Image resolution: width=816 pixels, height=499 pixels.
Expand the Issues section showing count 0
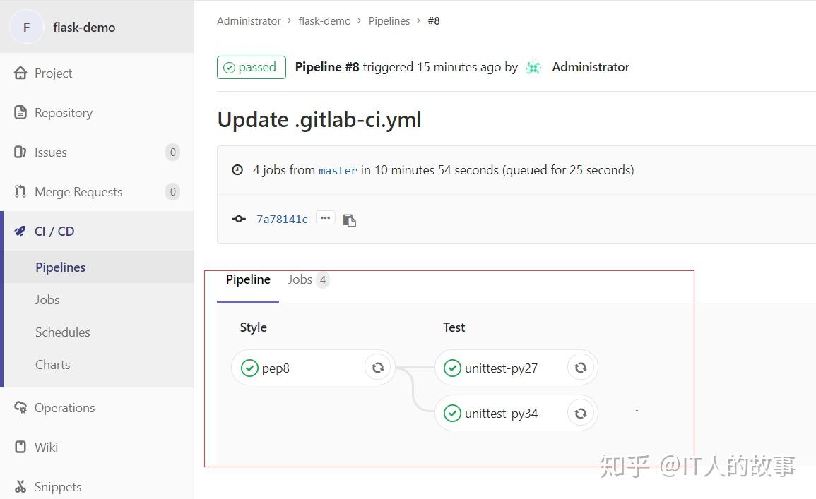(50, 152)
